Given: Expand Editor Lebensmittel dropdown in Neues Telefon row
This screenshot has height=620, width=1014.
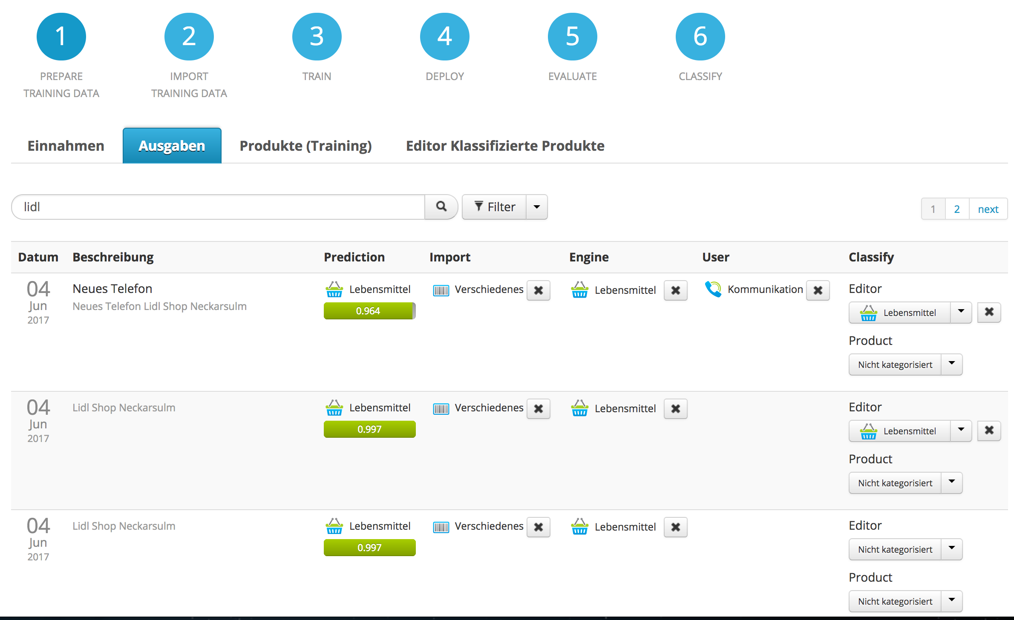Looking at the screenshot, I should point(961,312).
